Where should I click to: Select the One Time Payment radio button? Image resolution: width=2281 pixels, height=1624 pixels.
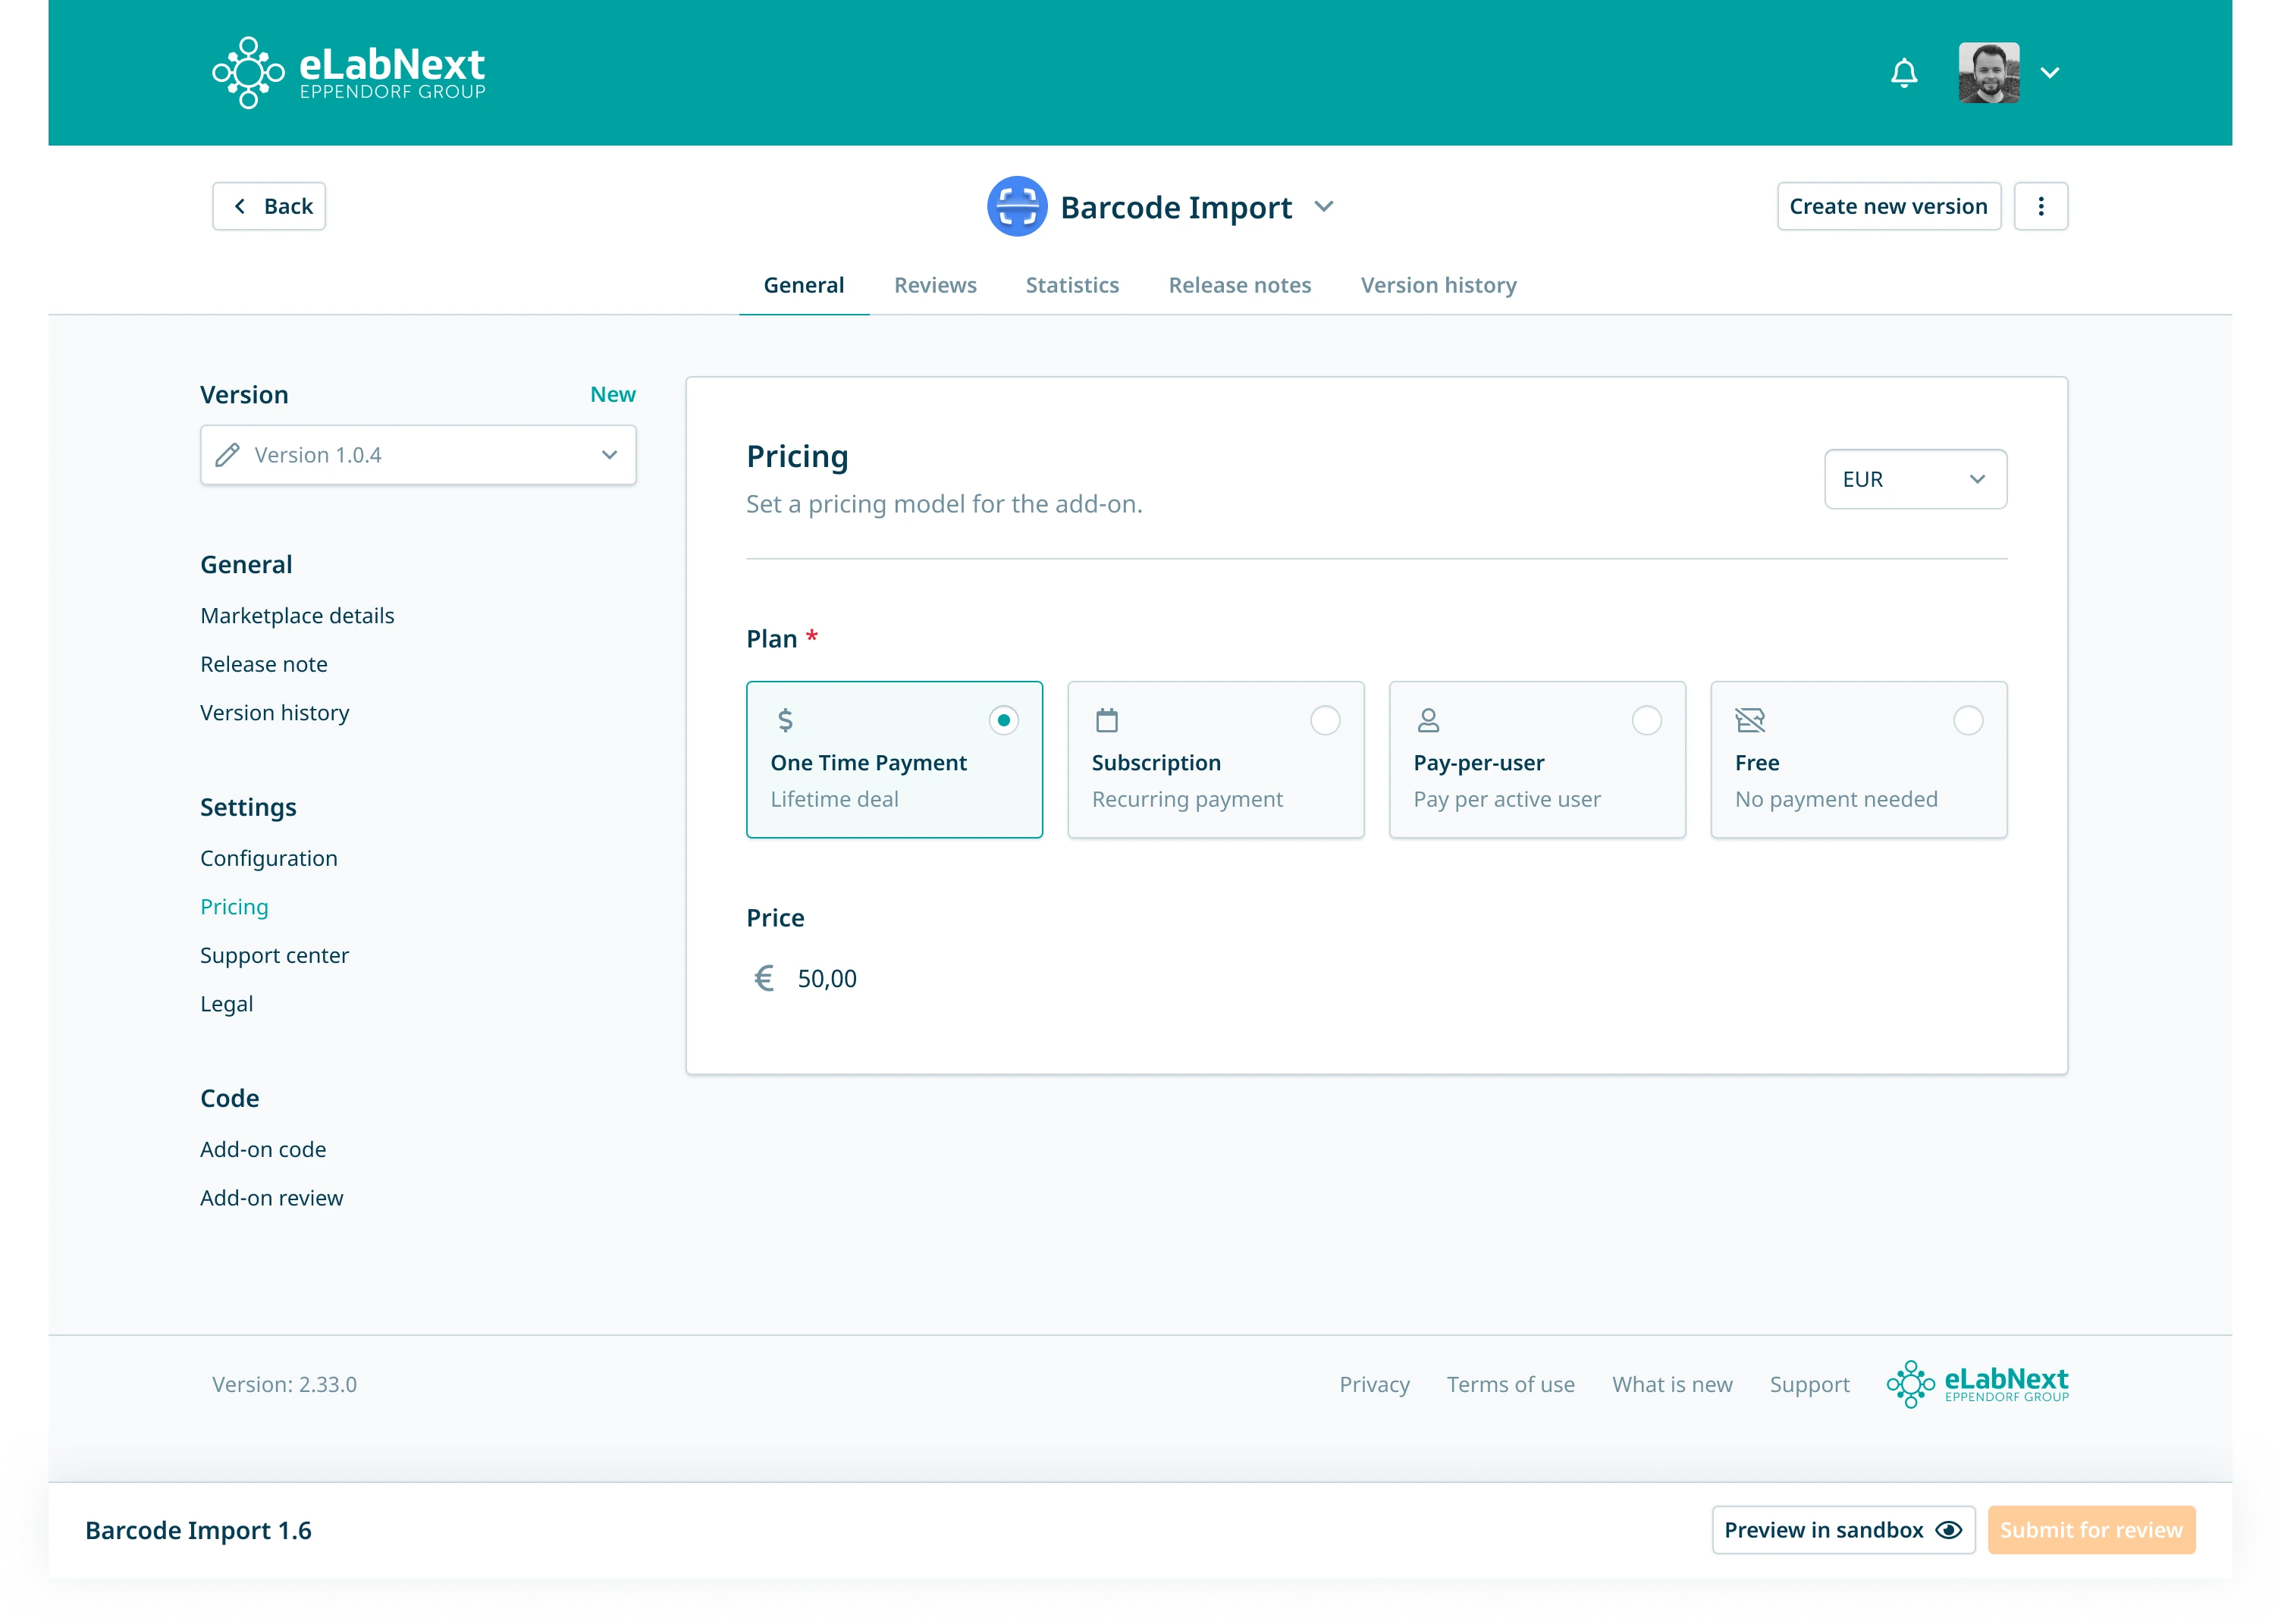(1003, 720)
